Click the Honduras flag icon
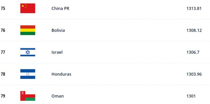The height and width of the screenshot is (104, 210). (x=28, y=74)
